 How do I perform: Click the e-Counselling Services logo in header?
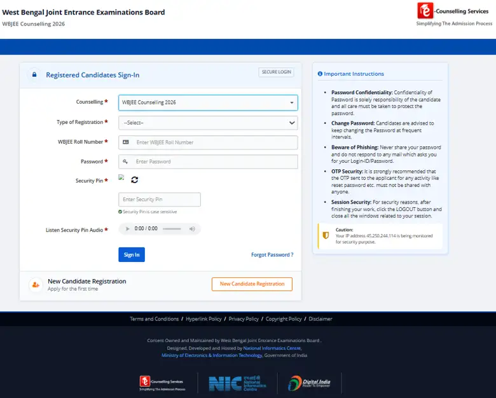[454, 15]
